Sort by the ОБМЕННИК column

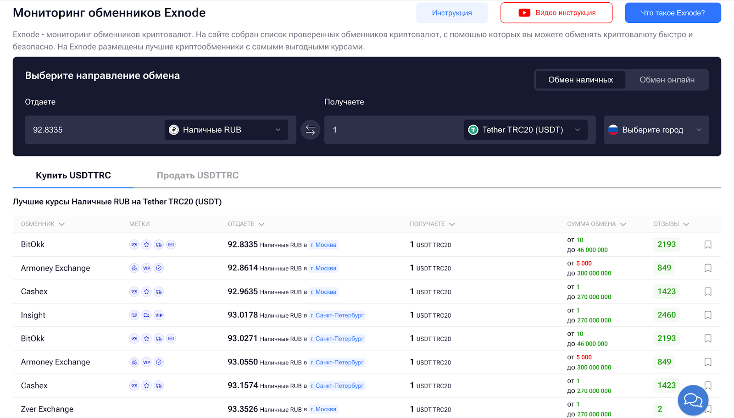pyautogui.click(x=43, y=224)
